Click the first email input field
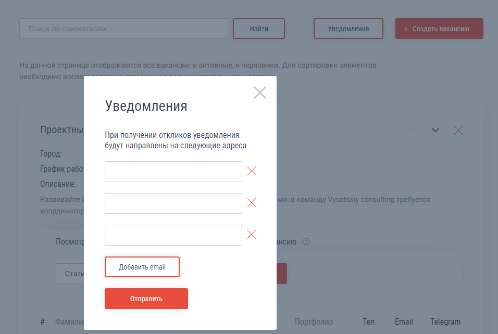Image resolution: width=498 pixels, height=334 pixels. point(173,172)
